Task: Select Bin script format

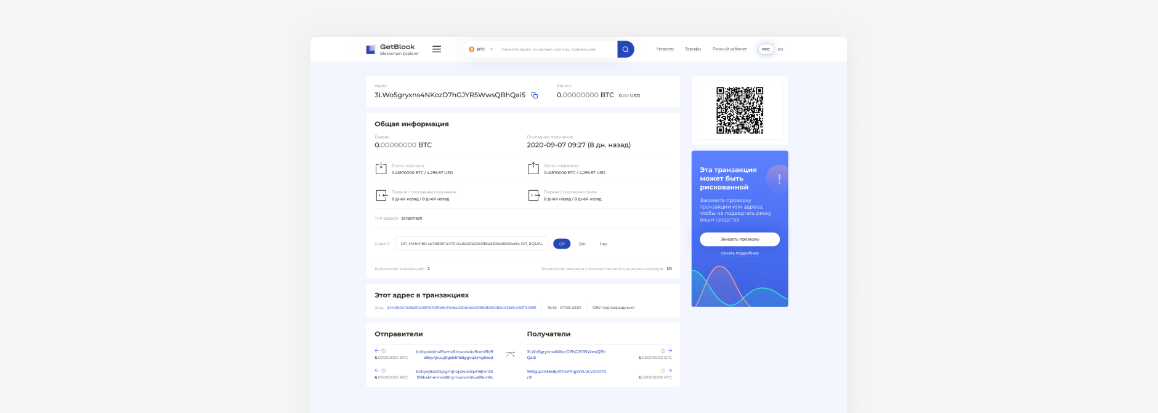Action: [x=582, y=244]
